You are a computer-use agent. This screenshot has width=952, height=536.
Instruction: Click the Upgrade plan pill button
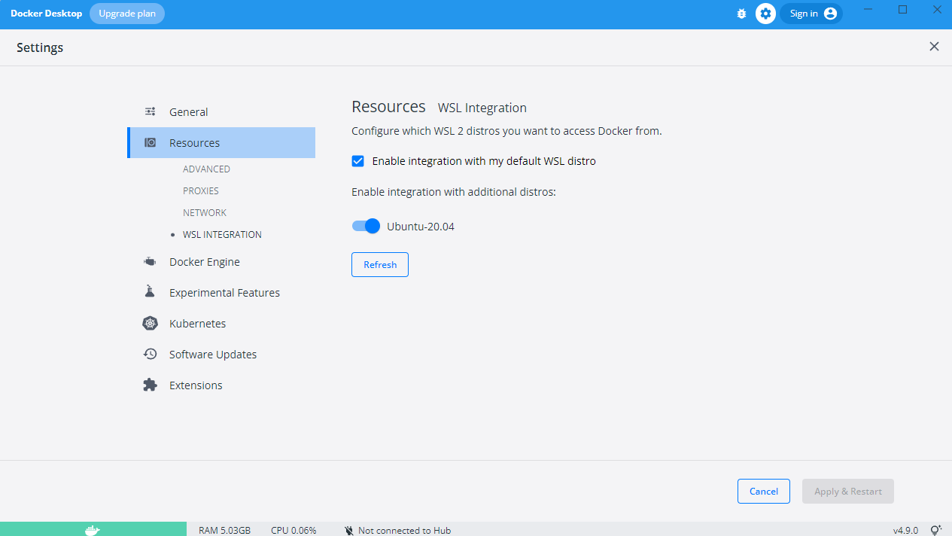(126, 13)
